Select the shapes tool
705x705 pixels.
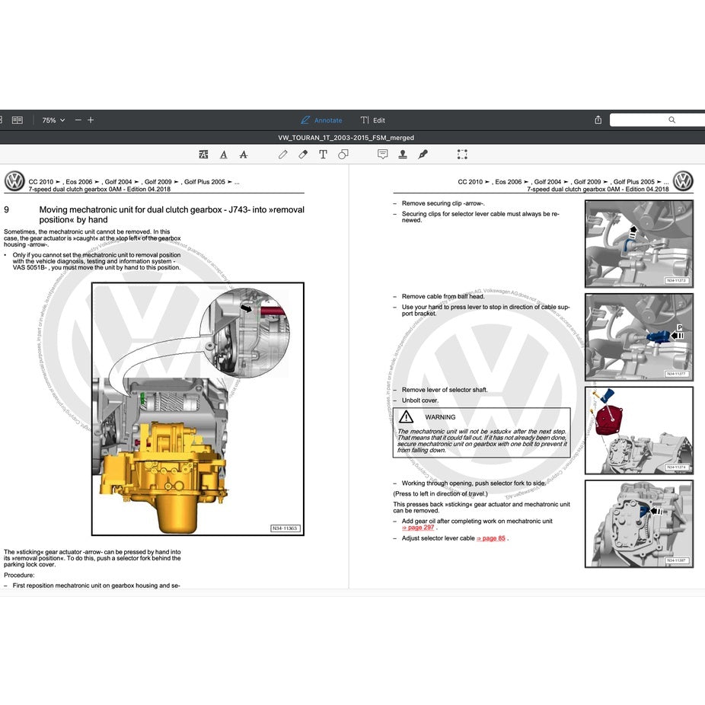click(343, 155)
